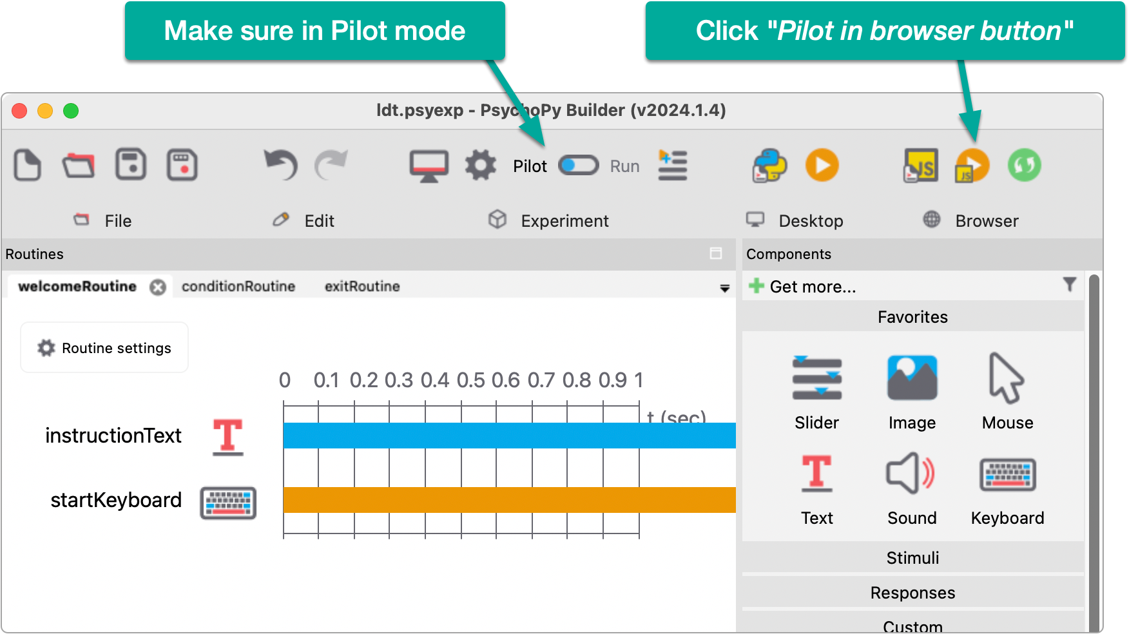The image size is (1129, 634).
Task: Compile experiment to JS script
Action: click(921, 166)
